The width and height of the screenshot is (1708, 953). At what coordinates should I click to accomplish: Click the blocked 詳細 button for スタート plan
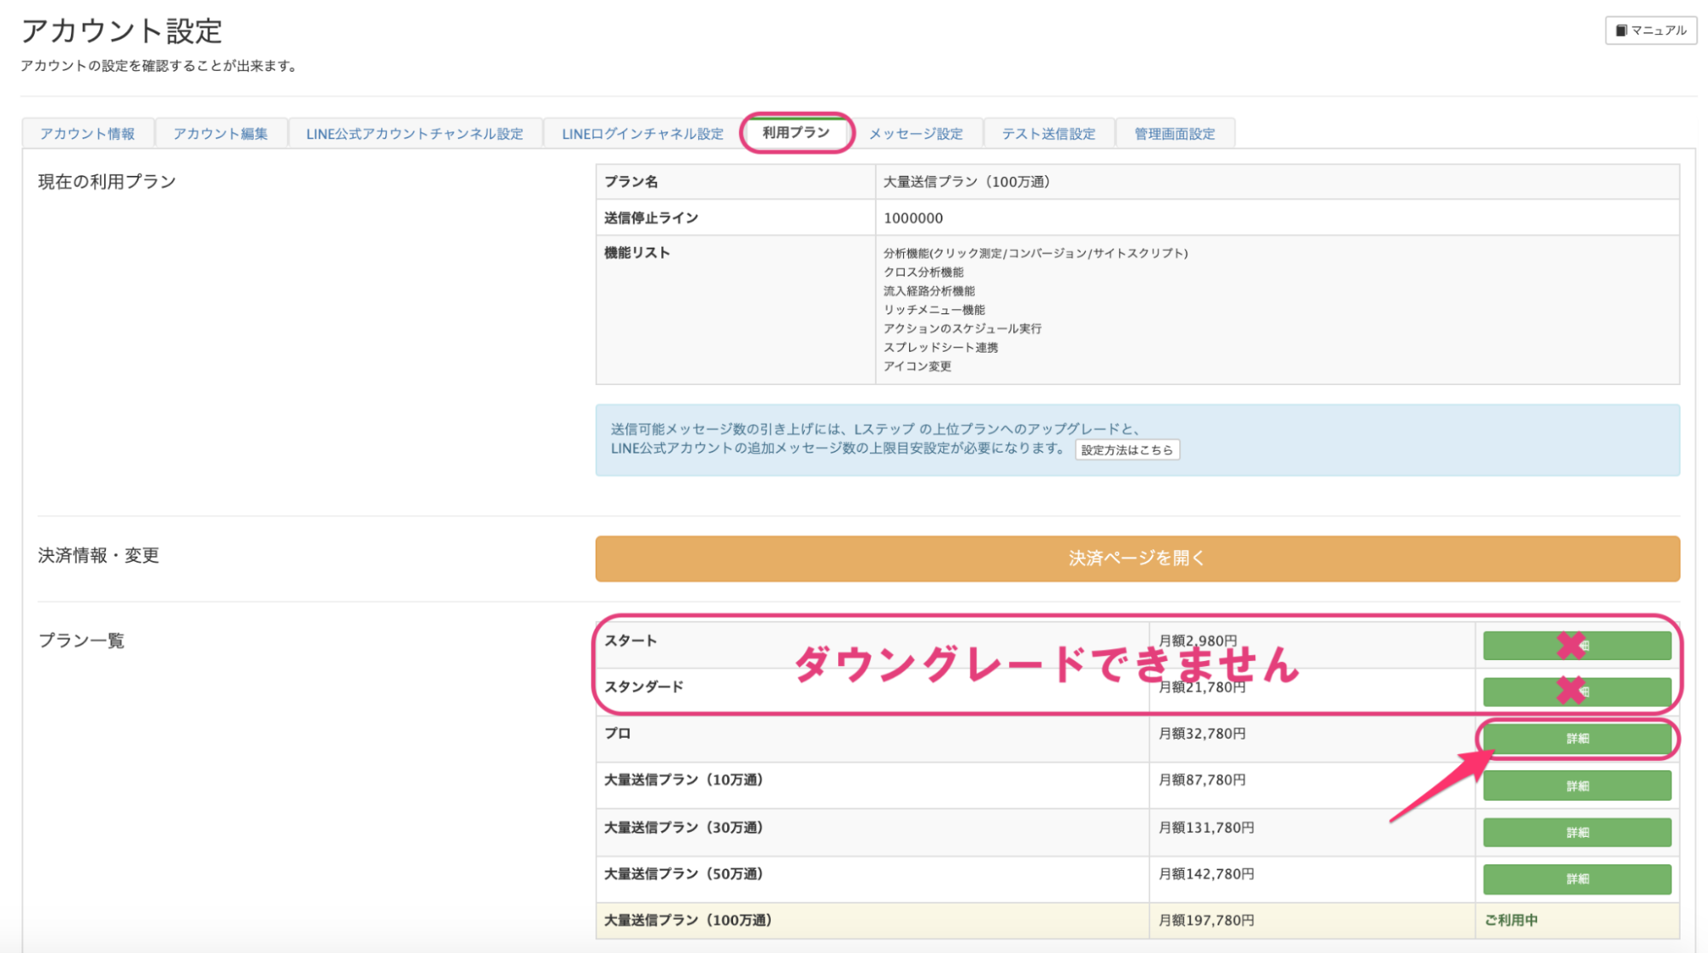point(1576,646)
